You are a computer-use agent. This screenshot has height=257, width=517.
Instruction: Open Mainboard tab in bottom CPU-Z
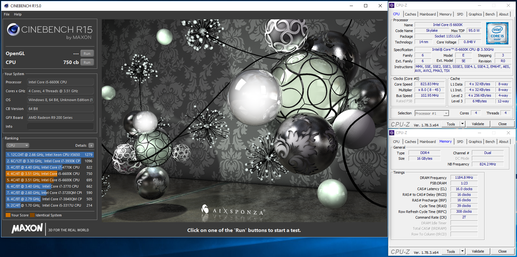(428, 142)
